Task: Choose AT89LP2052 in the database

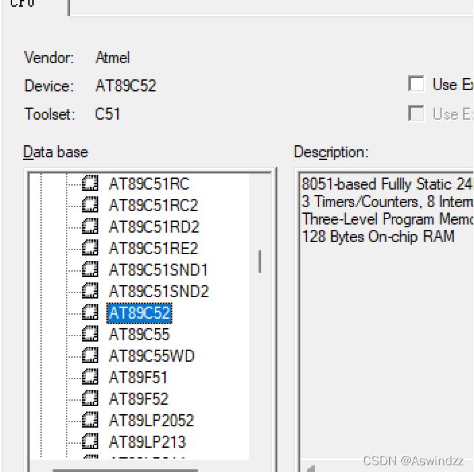Action: (151, 421)
